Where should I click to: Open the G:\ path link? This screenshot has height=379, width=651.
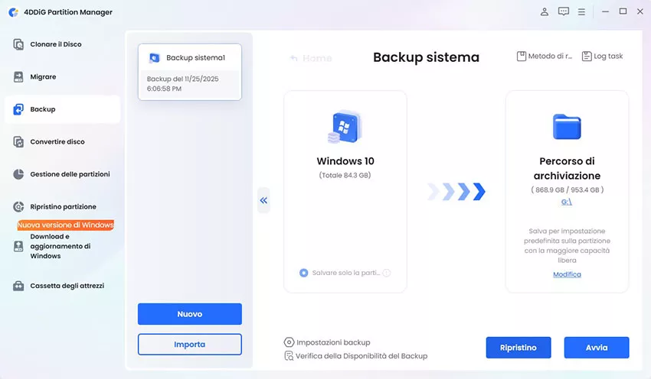point(567,202)
